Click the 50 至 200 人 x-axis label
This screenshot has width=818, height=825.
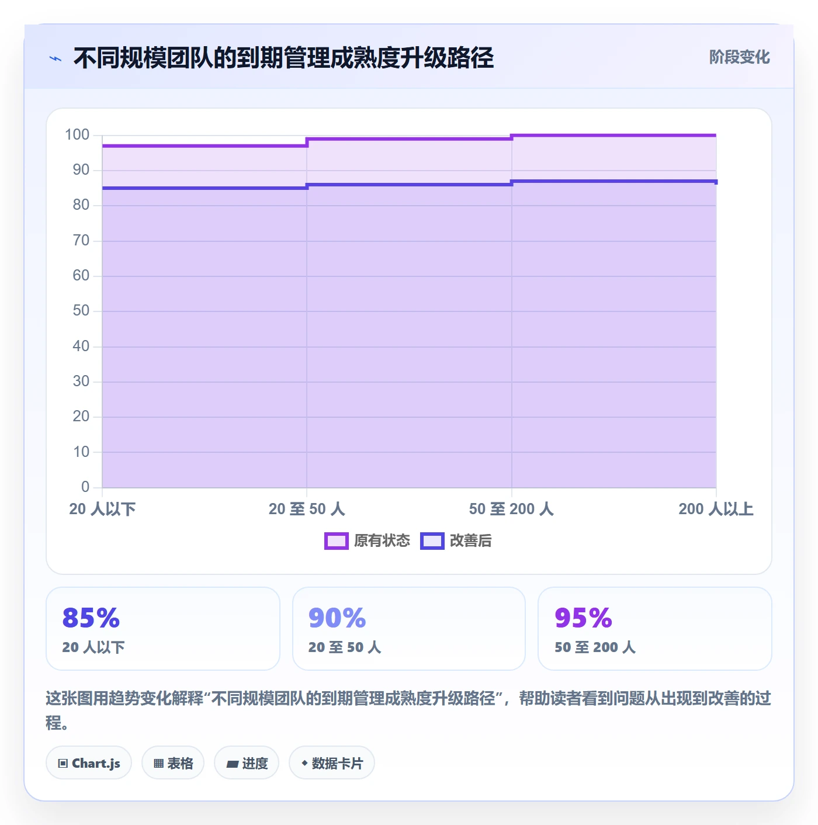511,509
